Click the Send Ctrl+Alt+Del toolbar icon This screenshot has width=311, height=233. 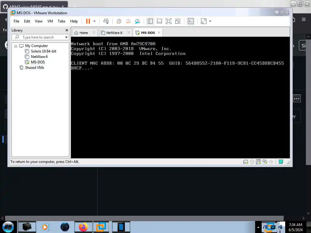106,21
